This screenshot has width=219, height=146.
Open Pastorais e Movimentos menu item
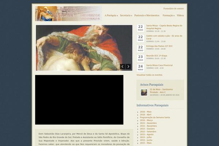click(x=147, y=15)
